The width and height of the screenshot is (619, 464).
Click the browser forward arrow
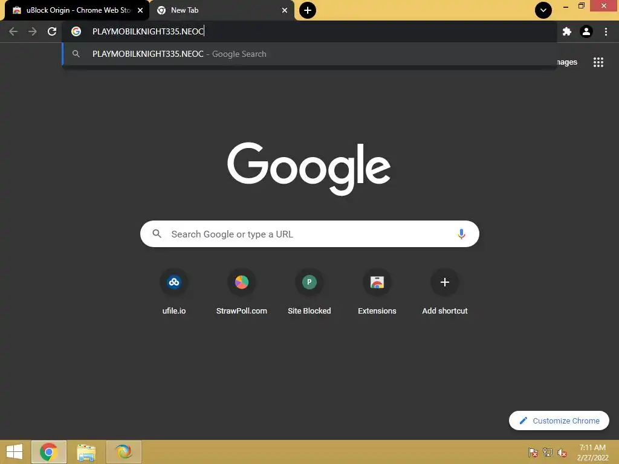click(x=33, y=31)
